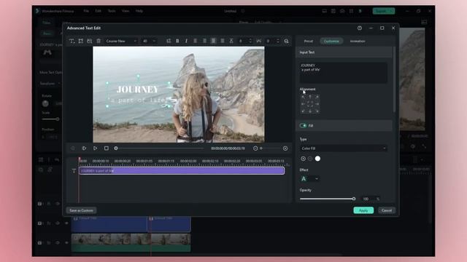The width and height of the screenshot is (467, 262).
Task: Click the zoom-out minus icon on timeline zoom
Action: 255,148
